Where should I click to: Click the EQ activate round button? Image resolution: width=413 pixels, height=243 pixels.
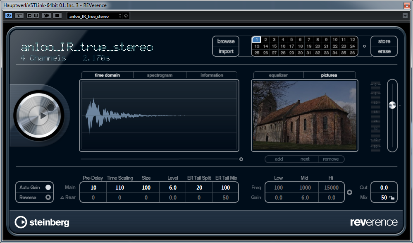pos(349,192)
